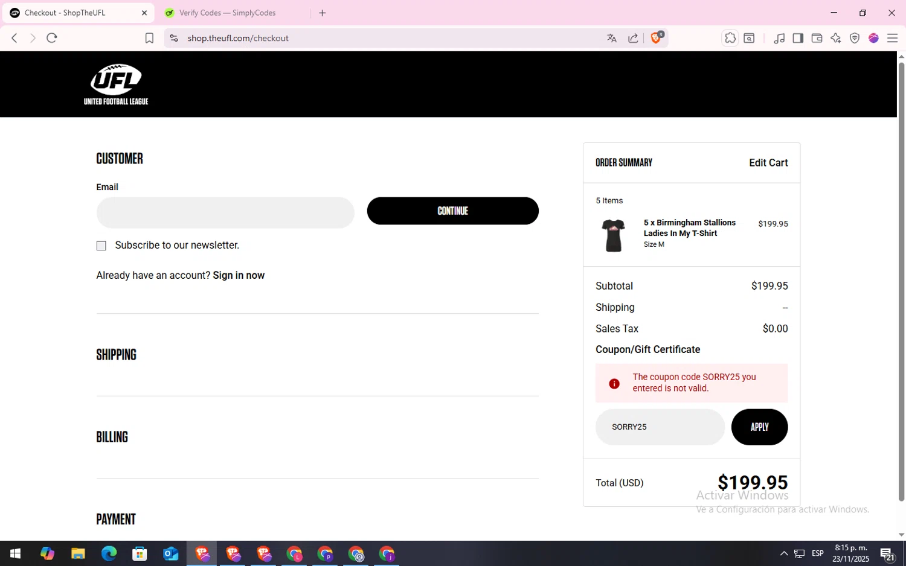The image size is (906, 566).
Task: Focus the Email input field
Action: 225,212
